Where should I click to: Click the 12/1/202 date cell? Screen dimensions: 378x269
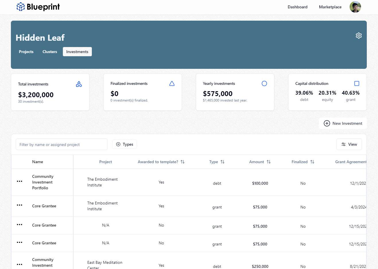[358, 183]
